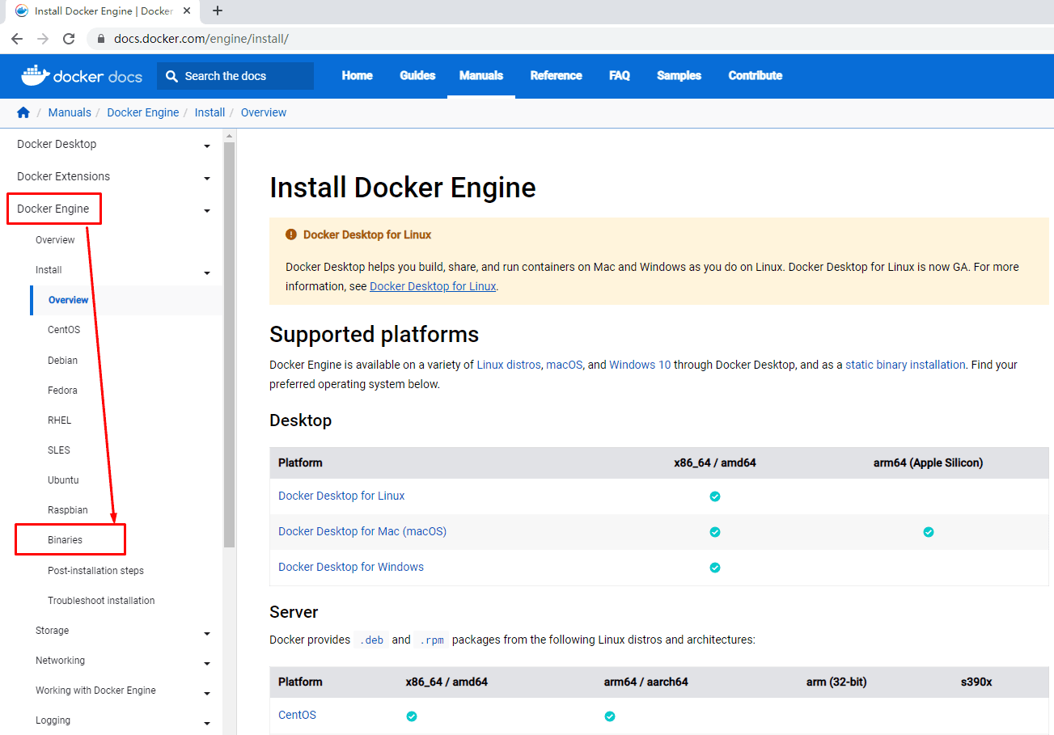The width and height of the screenshot is (1054, 735).
Task: Collapse the Install subsection arrow in sidebar
Action: (207, 273)
